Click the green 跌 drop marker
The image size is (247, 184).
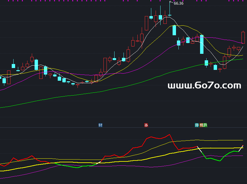click(x=205, y=125)
